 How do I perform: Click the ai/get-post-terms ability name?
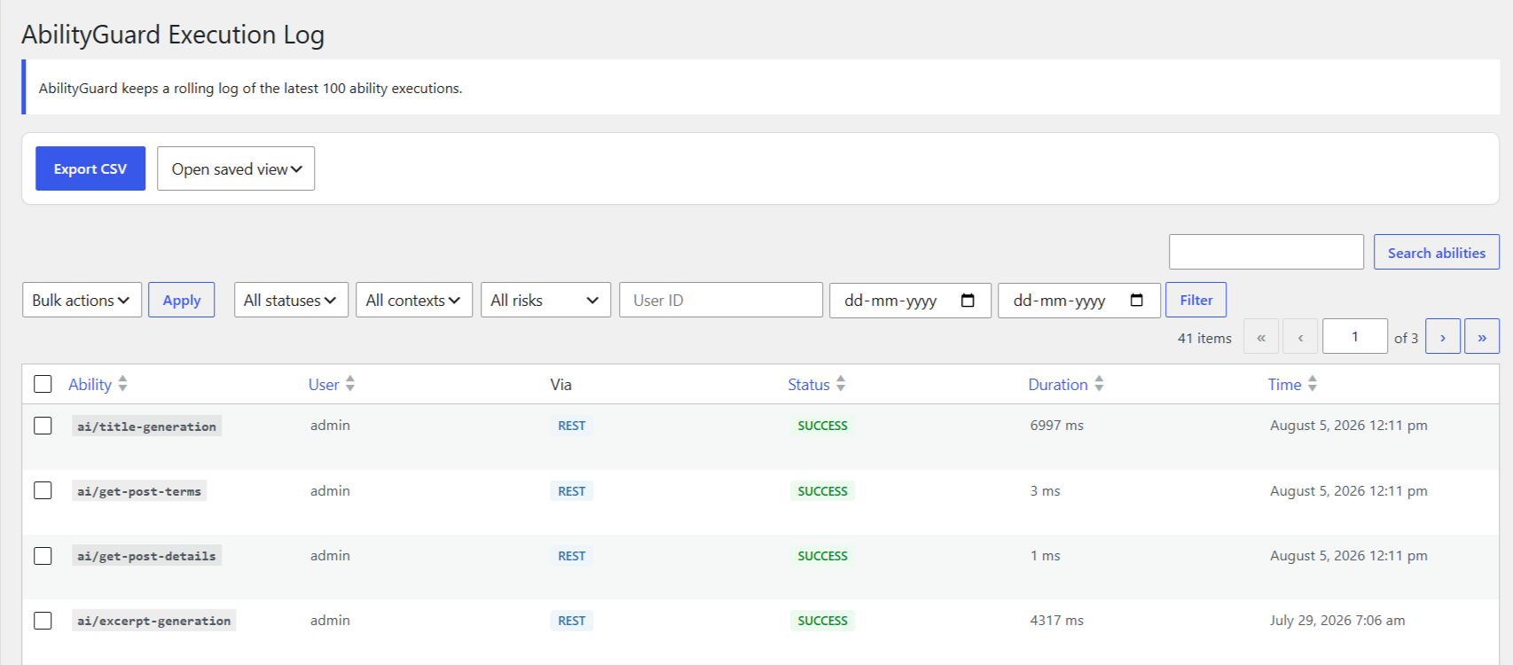click(139, 491)
